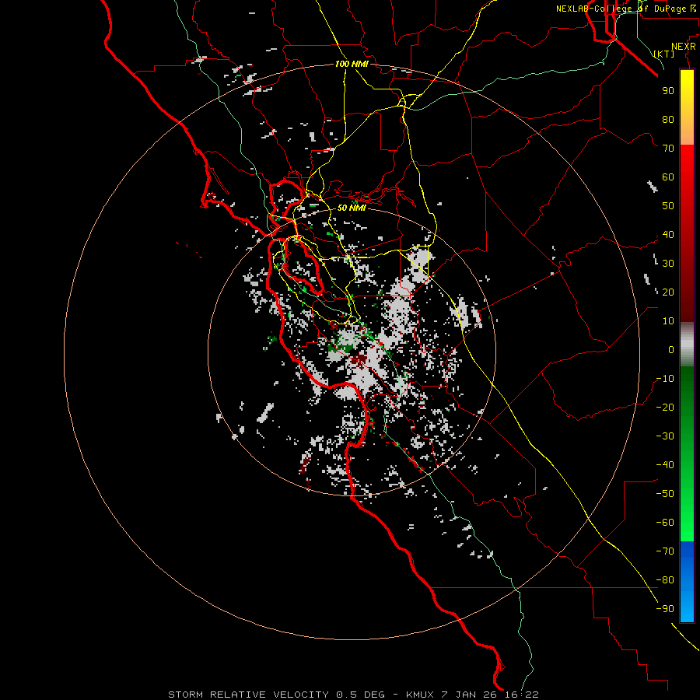Select the "0" value on the velocity scale
Viewport: 700px width, 700px height.
click(x=671, y=349)
